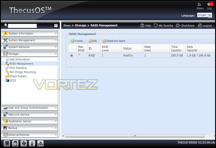
Task: Click the fan status icon in bottom bar
Action: pyautogui.click(x=23, y=143)
